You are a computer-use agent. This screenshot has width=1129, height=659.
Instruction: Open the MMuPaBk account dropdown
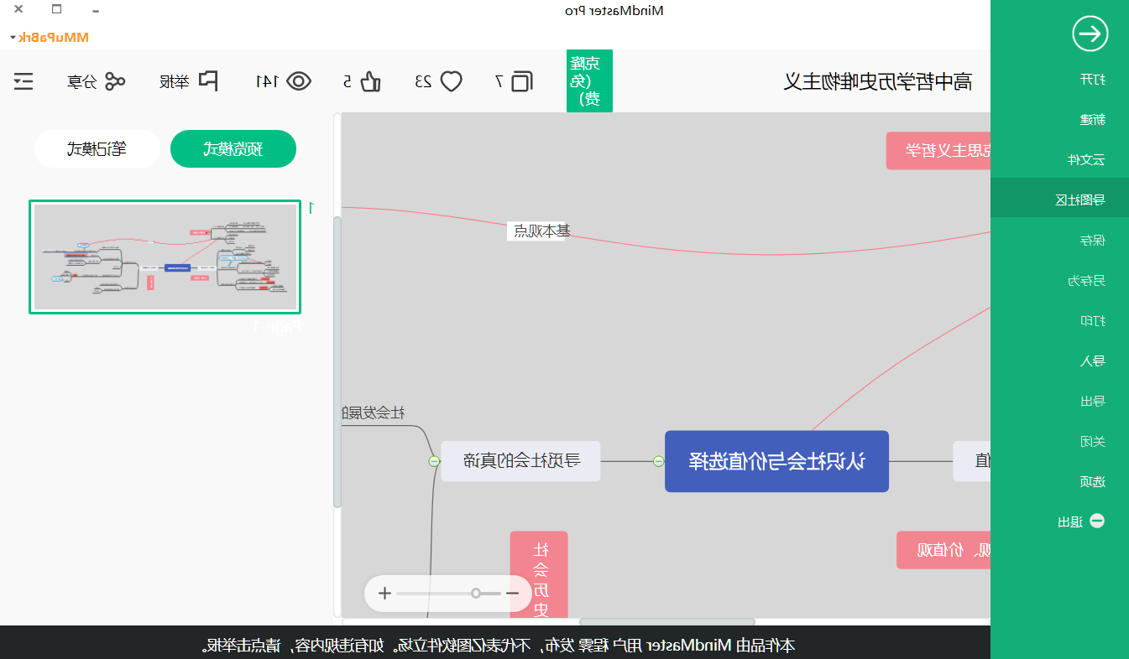[49, 38]
